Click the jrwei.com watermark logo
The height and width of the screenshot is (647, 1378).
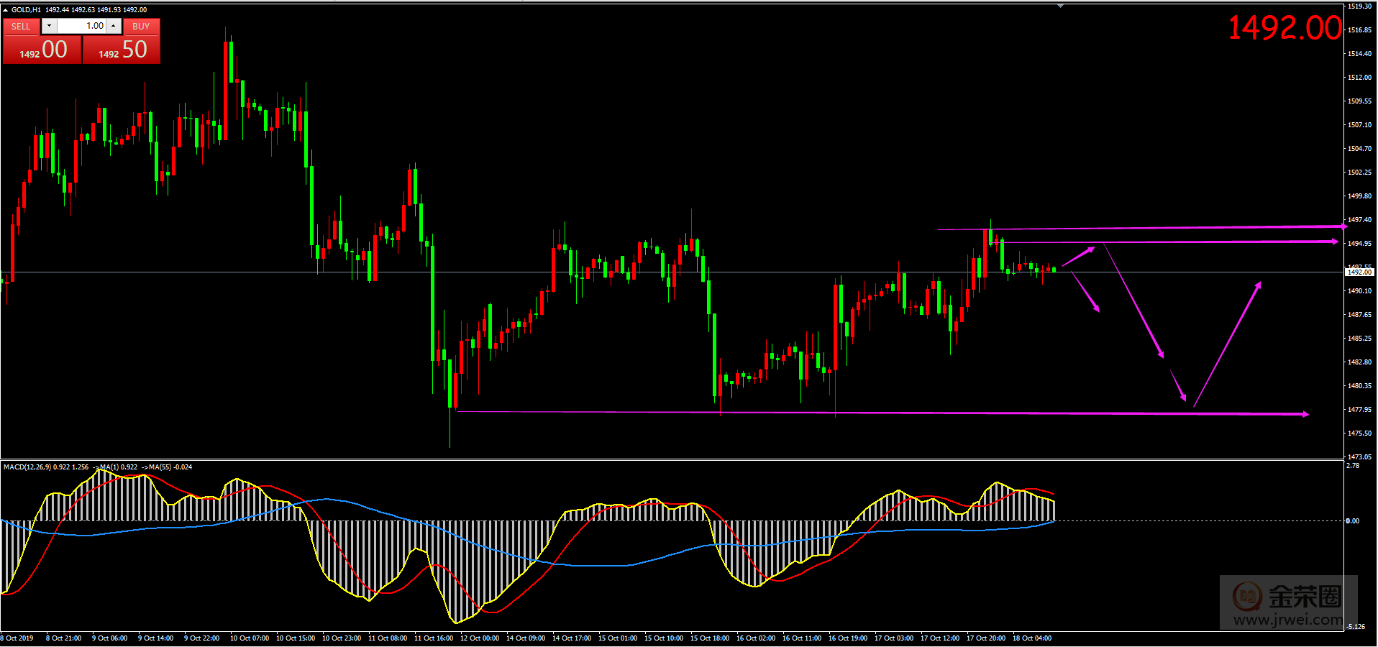click(x=1287, y=604)
